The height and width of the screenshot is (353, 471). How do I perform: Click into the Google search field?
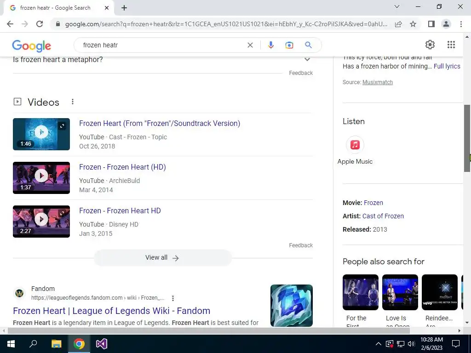tap(162, 45)
